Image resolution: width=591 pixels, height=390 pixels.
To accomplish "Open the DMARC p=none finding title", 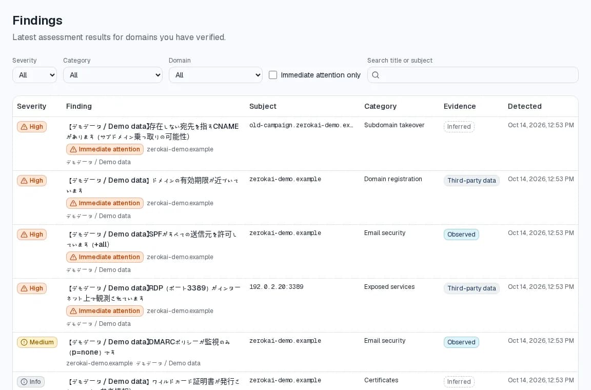I will click(x=149, y=347).
